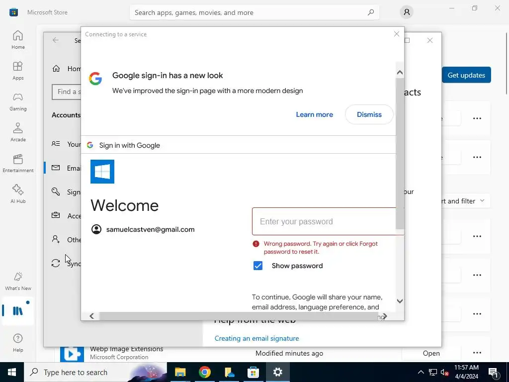Open more options for Webp Image Extensions

click(477, 353)
